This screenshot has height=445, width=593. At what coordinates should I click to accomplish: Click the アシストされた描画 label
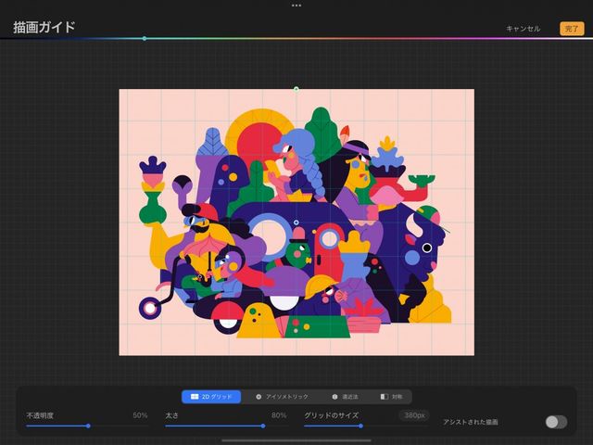click(x=471, y=422)
